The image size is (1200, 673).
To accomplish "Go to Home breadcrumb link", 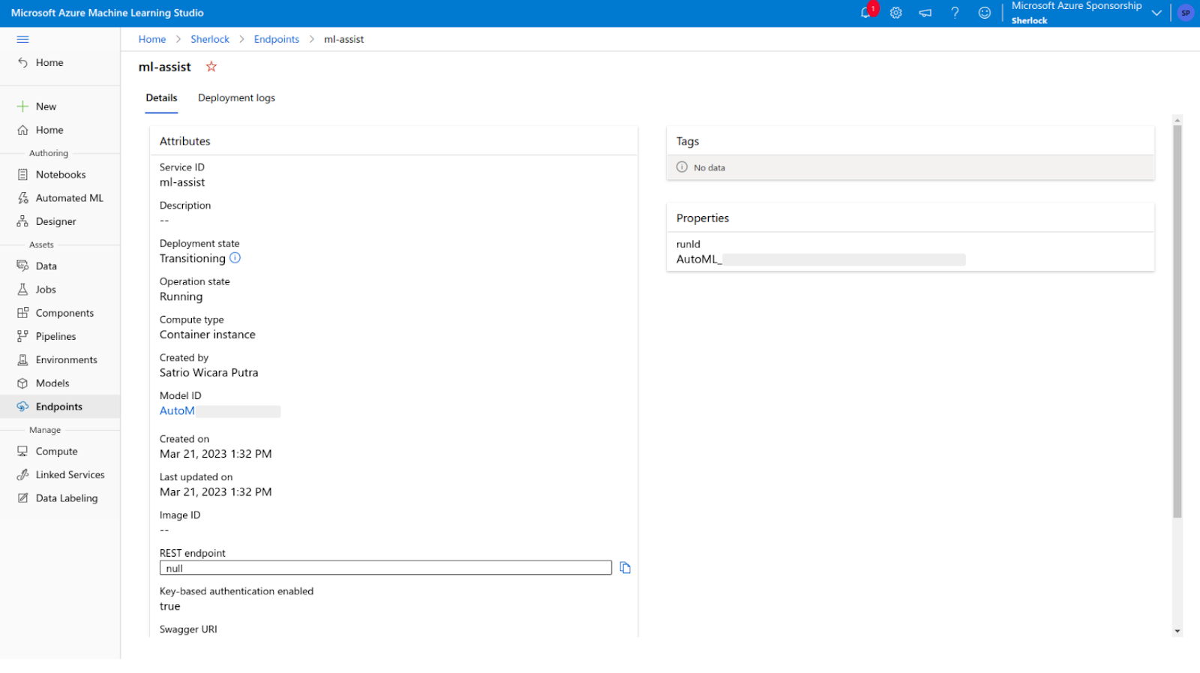I will tap(152, 39).
